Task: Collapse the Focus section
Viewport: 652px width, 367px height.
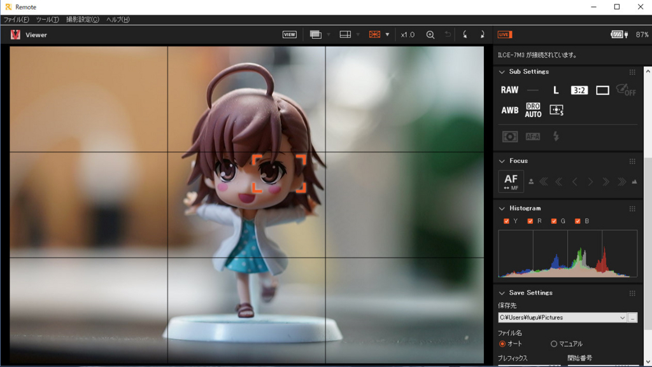Action: [502, 161]
